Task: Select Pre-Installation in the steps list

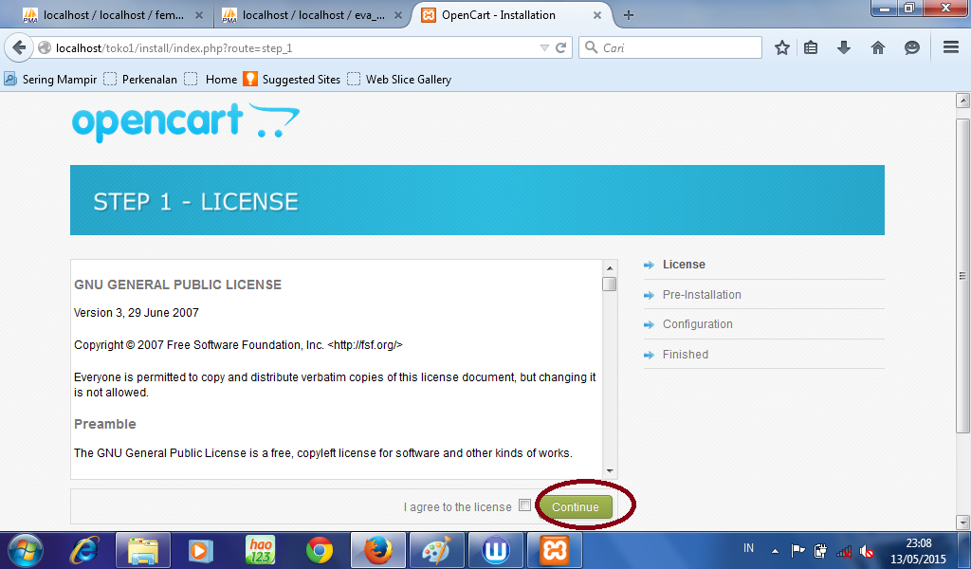Action: 702,295
